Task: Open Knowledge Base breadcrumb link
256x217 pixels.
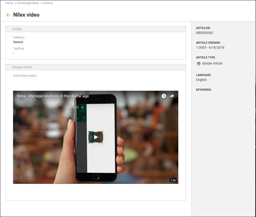Action: [x=28, y=3]
